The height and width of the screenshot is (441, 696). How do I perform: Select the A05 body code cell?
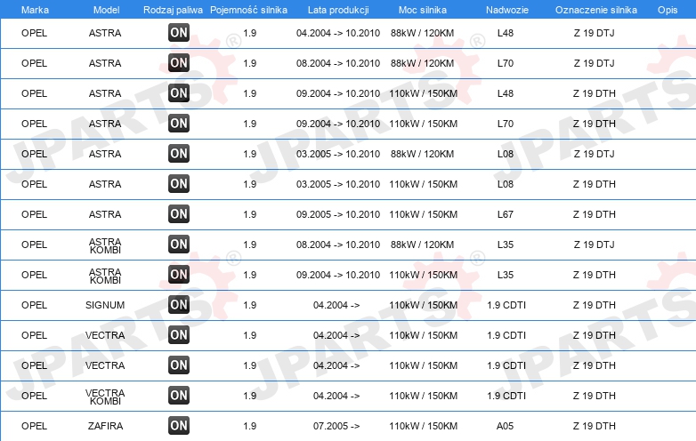point(506,426)
